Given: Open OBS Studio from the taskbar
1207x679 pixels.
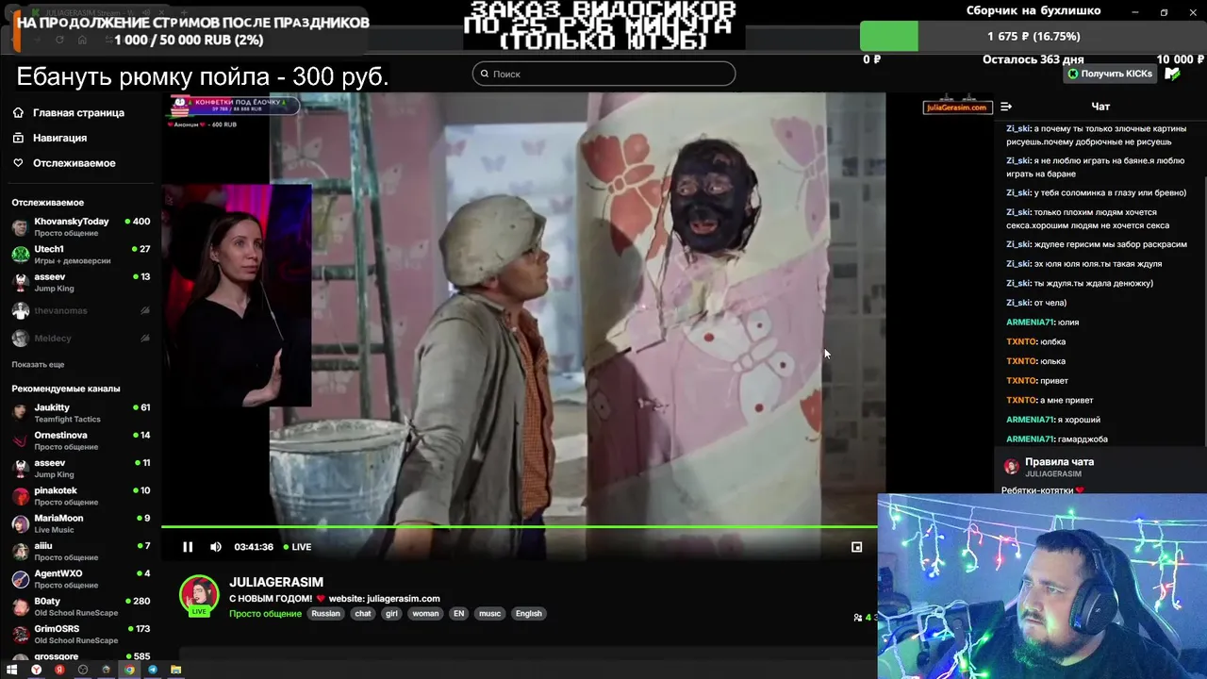Looking at the screenshot, I should [x=83, y=670].
